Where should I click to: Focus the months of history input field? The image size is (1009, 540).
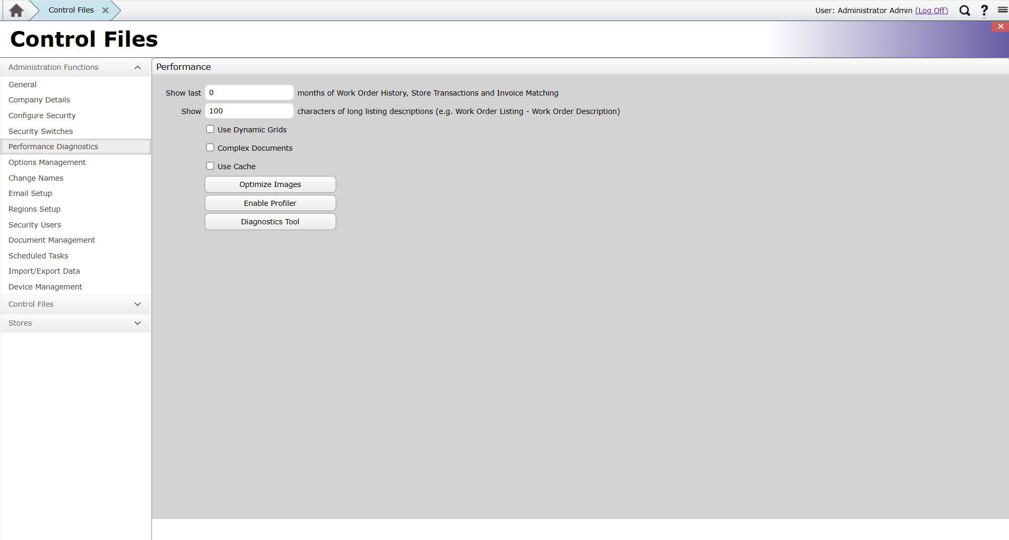point(249,92)
